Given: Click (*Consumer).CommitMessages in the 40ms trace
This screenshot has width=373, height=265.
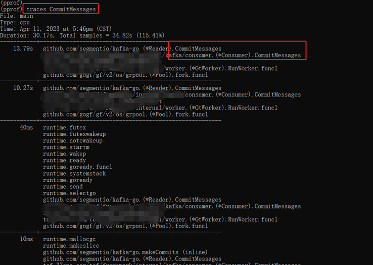Looking at the screenshot, I should click(x=233, y=206).
